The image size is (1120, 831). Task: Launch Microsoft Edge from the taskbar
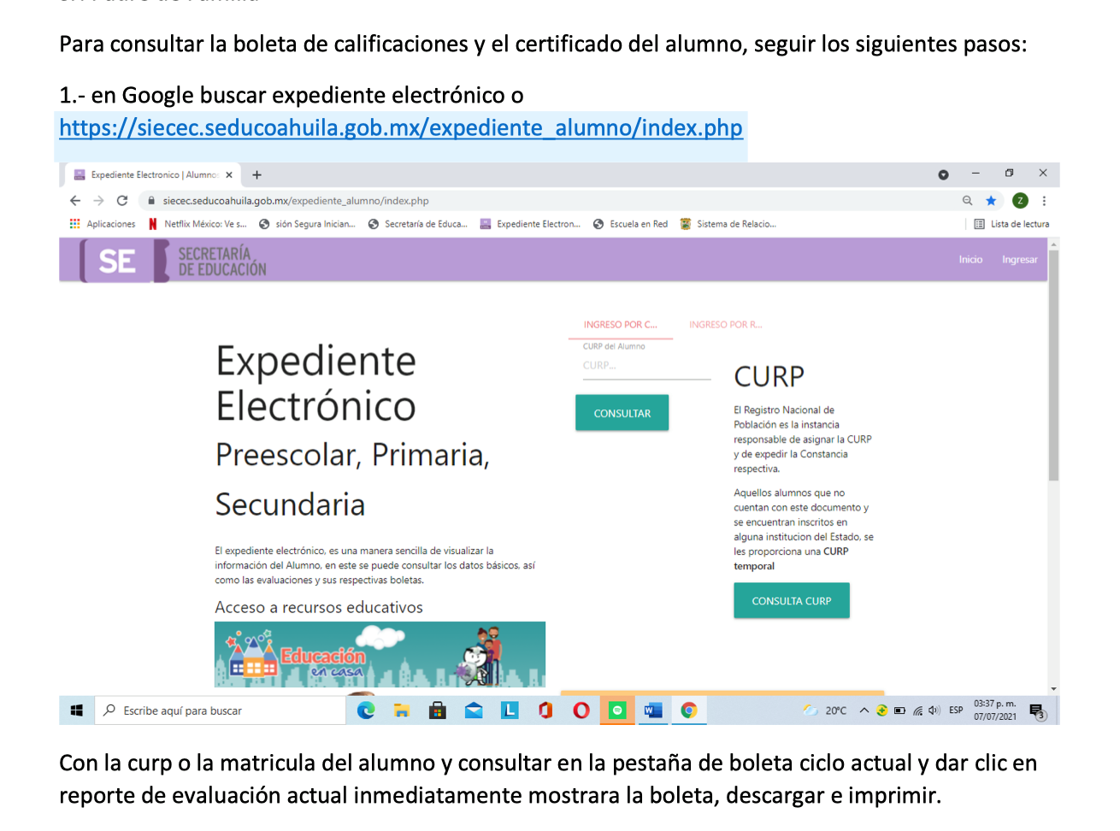point(366,710)
